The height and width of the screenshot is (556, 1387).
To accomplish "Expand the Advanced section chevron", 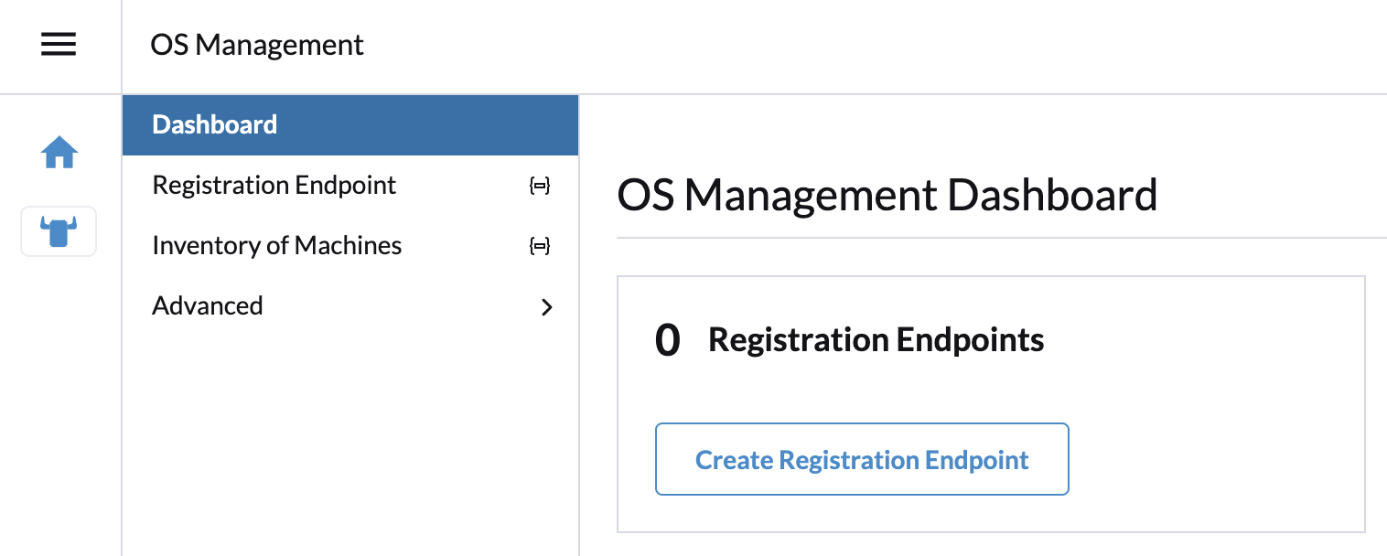I will tap(546, 307).
